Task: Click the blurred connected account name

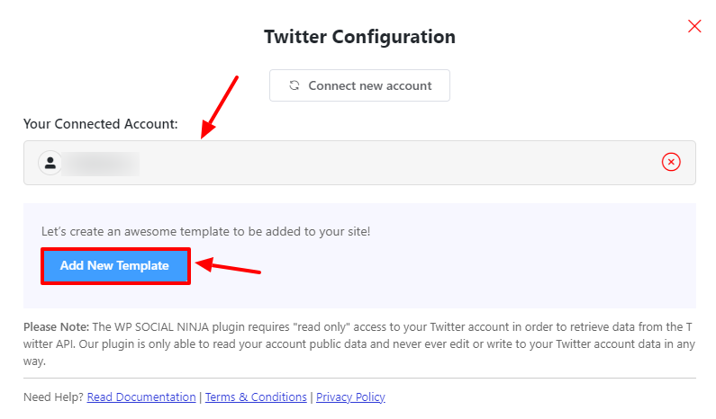Action: pos(101,164)
